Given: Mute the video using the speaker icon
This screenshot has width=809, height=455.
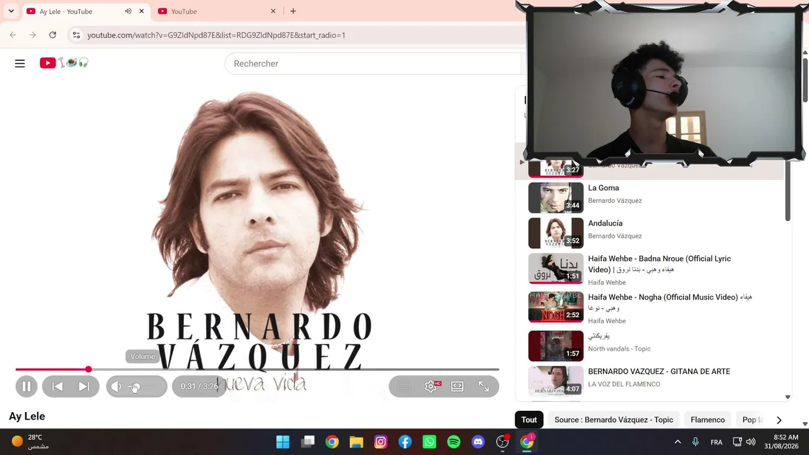Looking at the screenshot, I should pyautogui.click(x=116, y=387).
